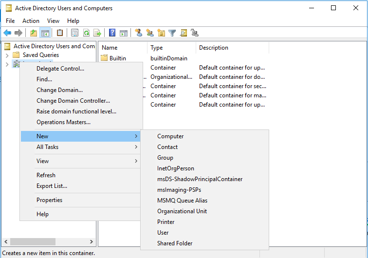Image resolution: width=368 pixels, height=258 pixels.
Task: Click the Find objects magnifier icon
Action: point(184,33)
